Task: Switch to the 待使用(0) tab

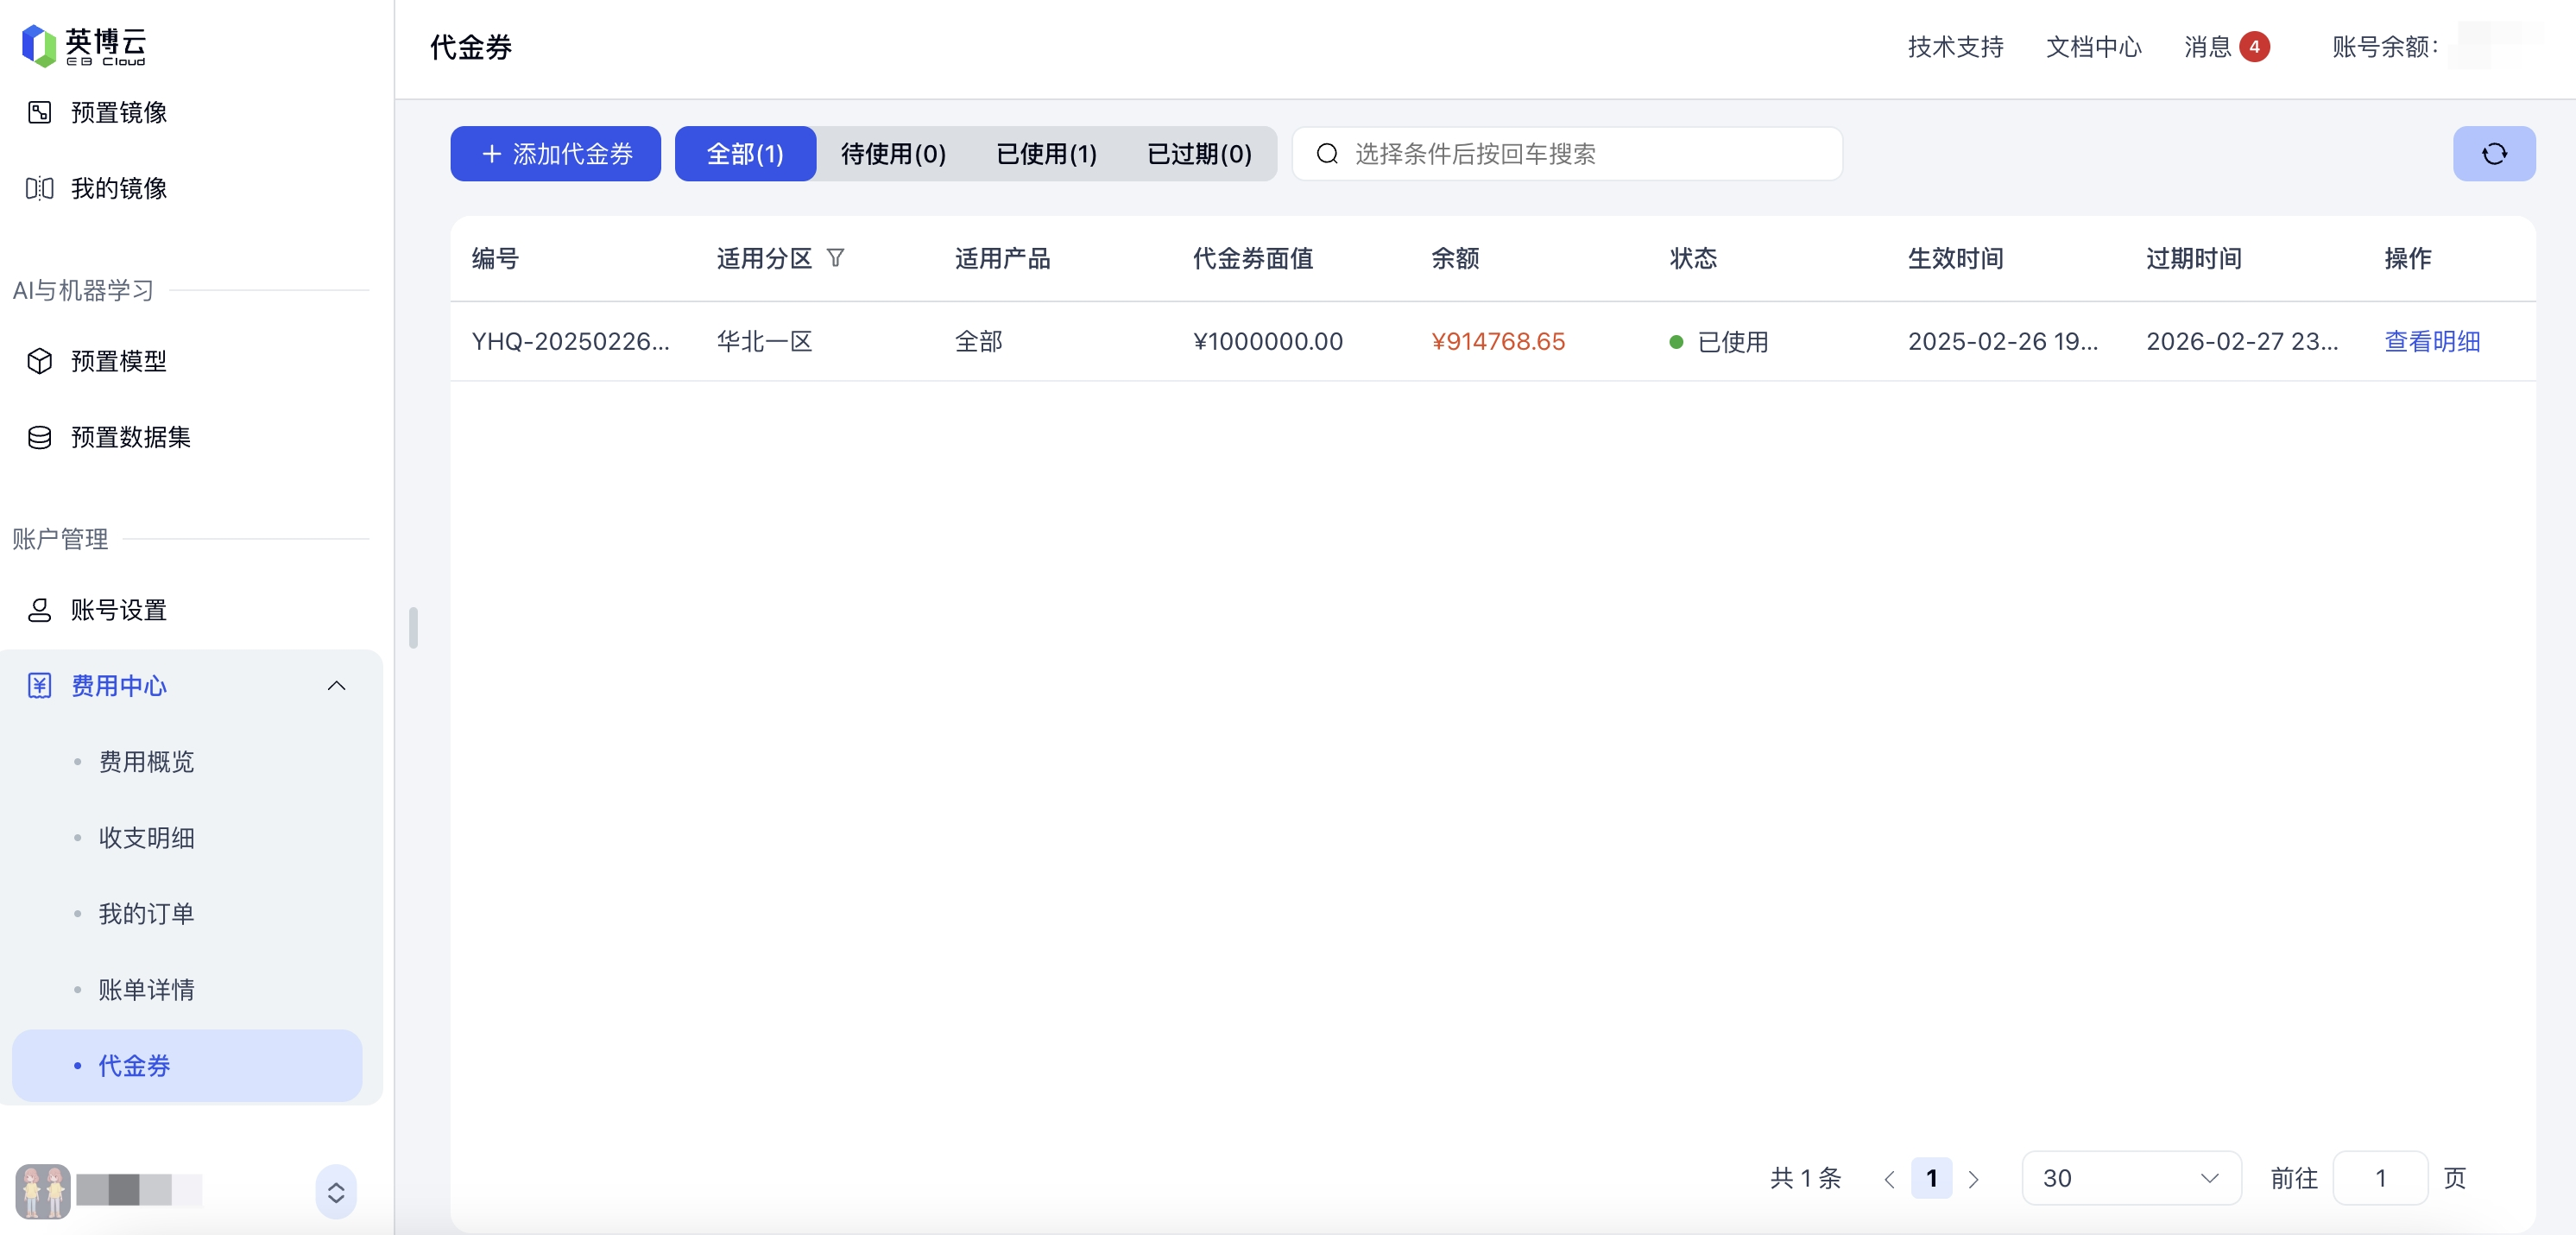Action: 892,153
